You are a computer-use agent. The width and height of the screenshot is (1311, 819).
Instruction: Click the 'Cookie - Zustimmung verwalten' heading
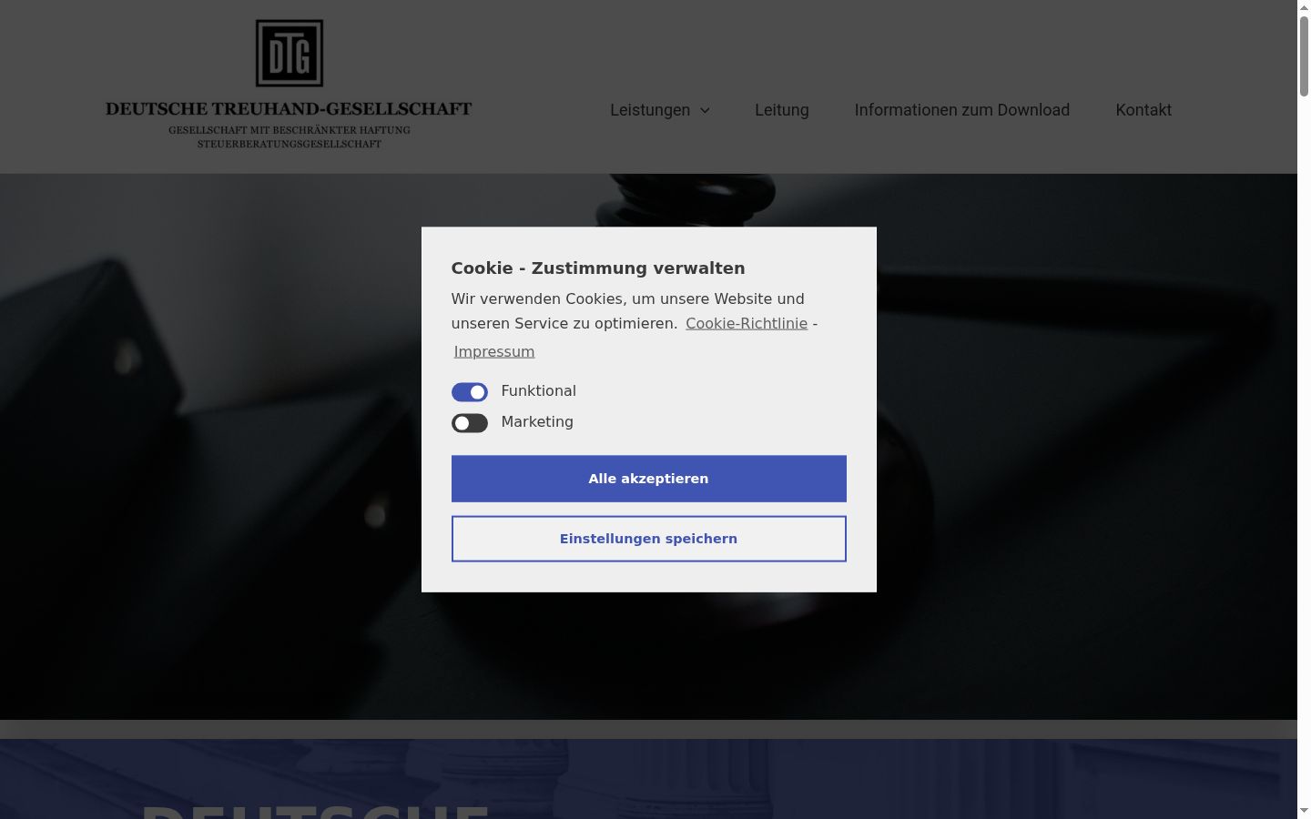pos(598,268)
